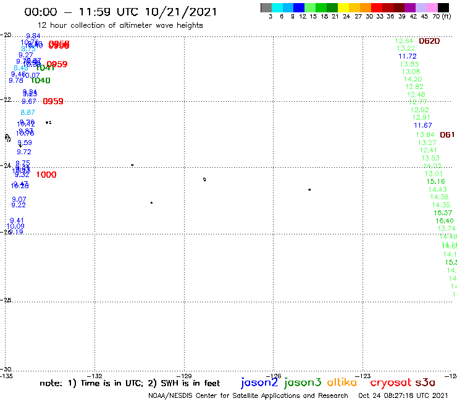Click the 16.40 wave height reading

(445, 221)
